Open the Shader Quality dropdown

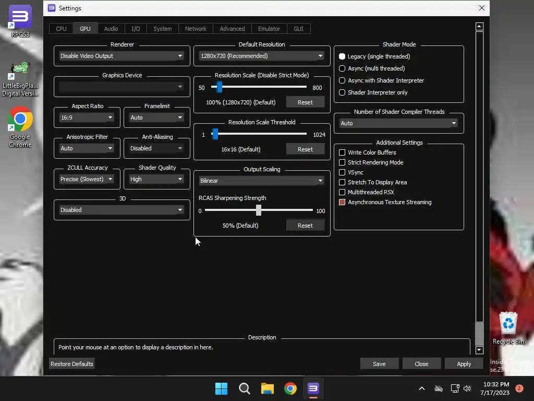tap(156, 179)
